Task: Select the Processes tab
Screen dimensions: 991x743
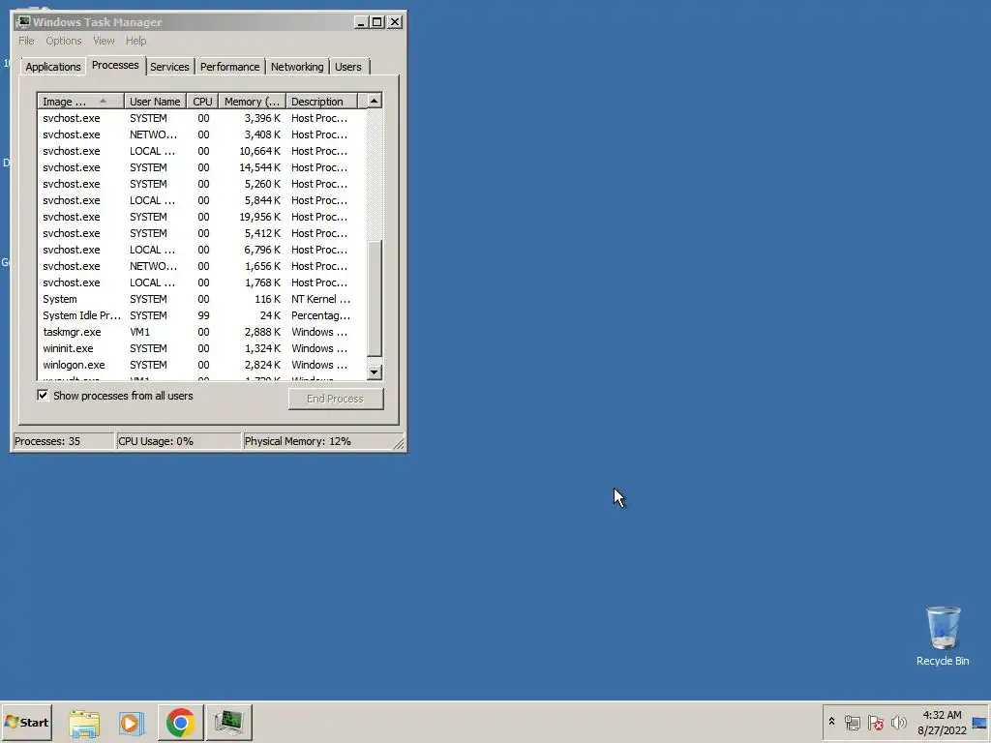Action: (115, 65)
